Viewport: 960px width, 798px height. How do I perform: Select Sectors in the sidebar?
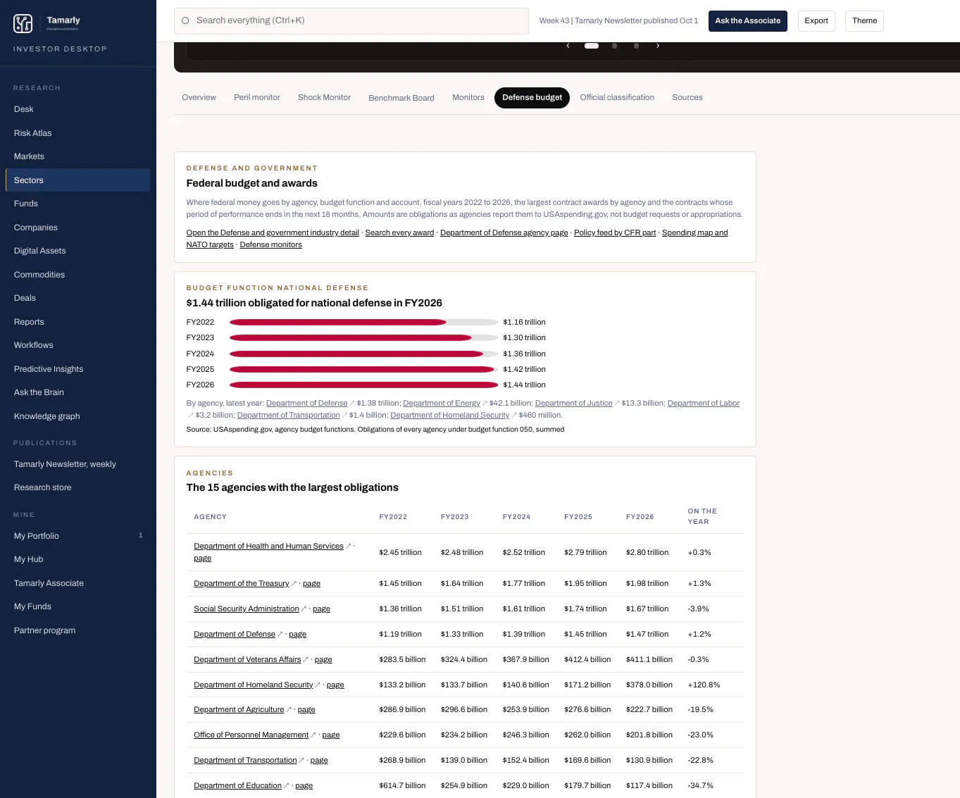pyautogui.click(x=78, y=180)
